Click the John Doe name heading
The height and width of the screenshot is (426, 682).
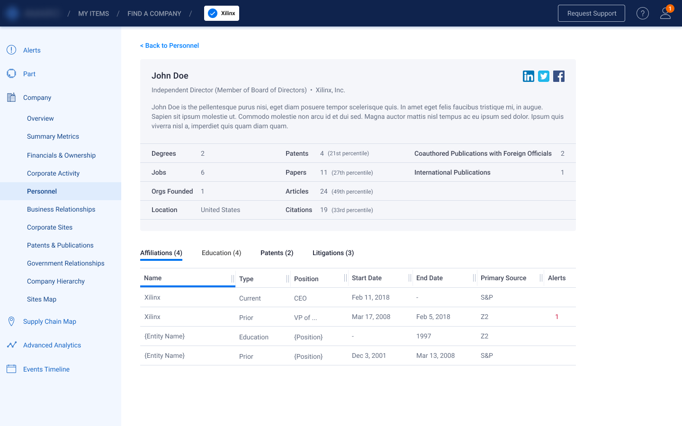[x=170, y=76]
